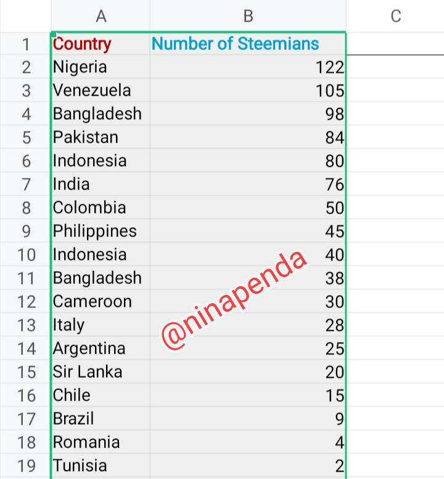The image size is (444, 479).
Task: Select row 19 header
Action: pyautogui.click(x=25, y=465)
